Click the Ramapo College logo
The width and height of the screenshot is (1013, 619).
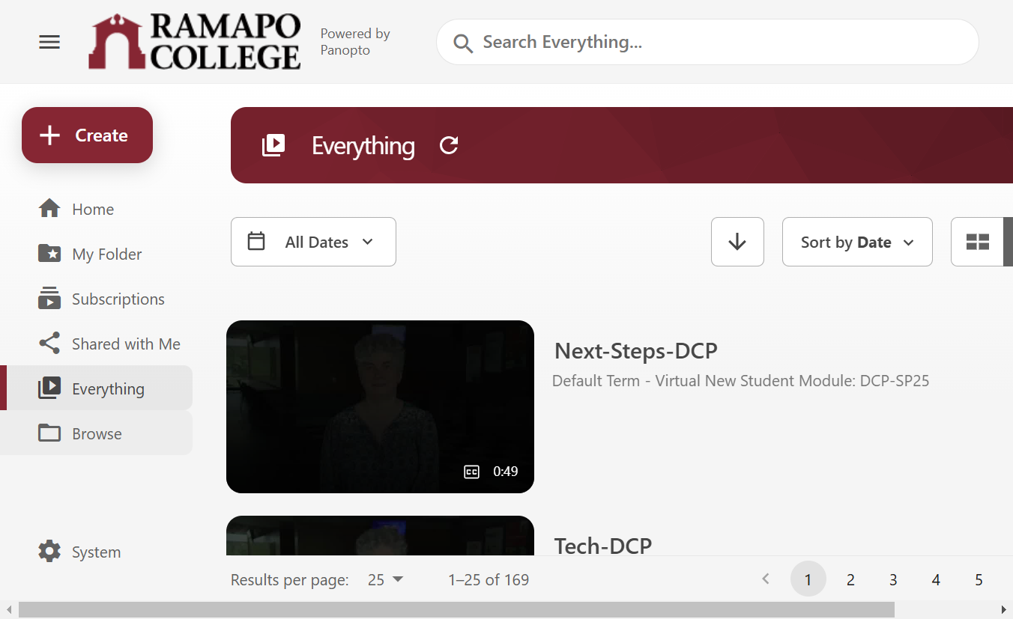coord(195,42)
